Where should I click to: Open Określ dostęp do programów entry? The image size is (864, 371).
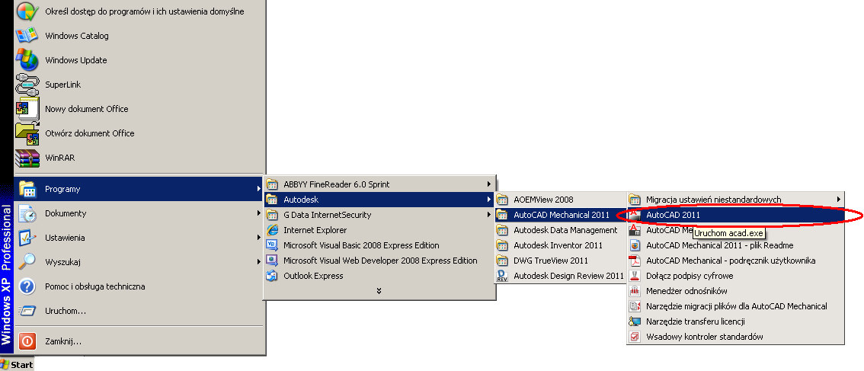[140, 11]
